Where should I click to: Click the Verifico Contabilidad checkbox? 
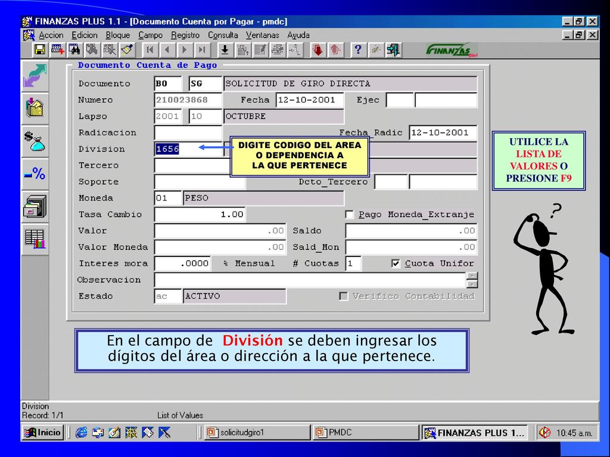coord(344,296)
